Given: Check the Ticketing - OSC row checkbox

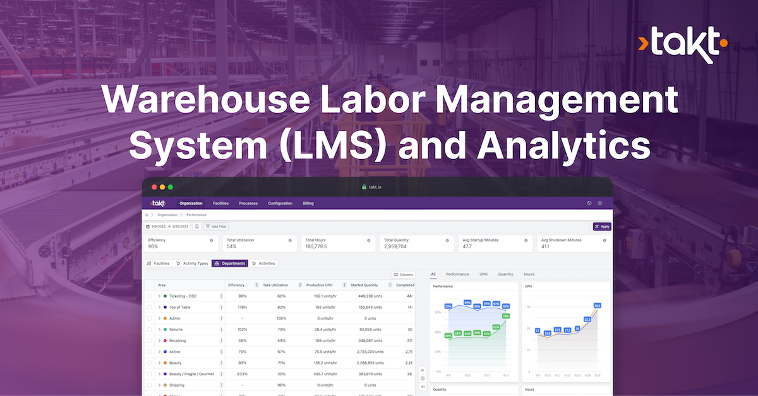Looking at the screenshot, I should (x=149, y=296).
